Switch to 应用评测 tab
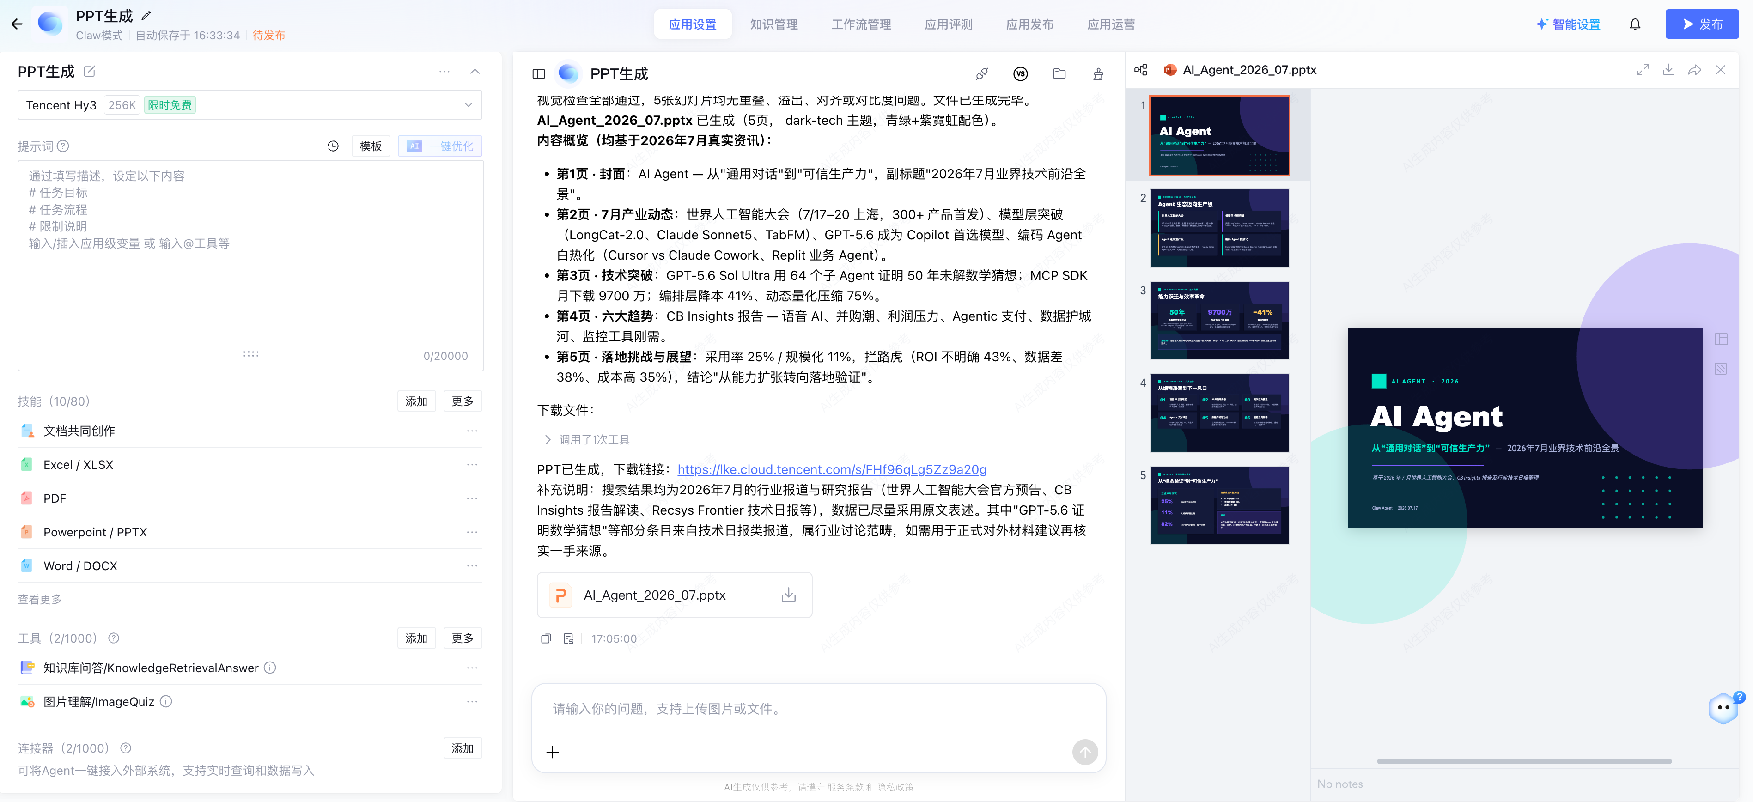1753x802 pixels. (x=949, y=24)
